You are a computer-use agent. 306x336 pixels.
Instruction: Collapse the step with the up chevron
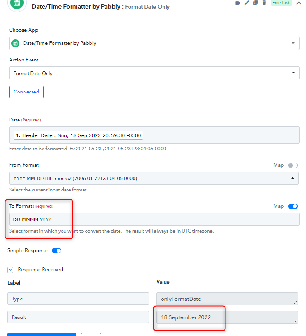point(299,3)
